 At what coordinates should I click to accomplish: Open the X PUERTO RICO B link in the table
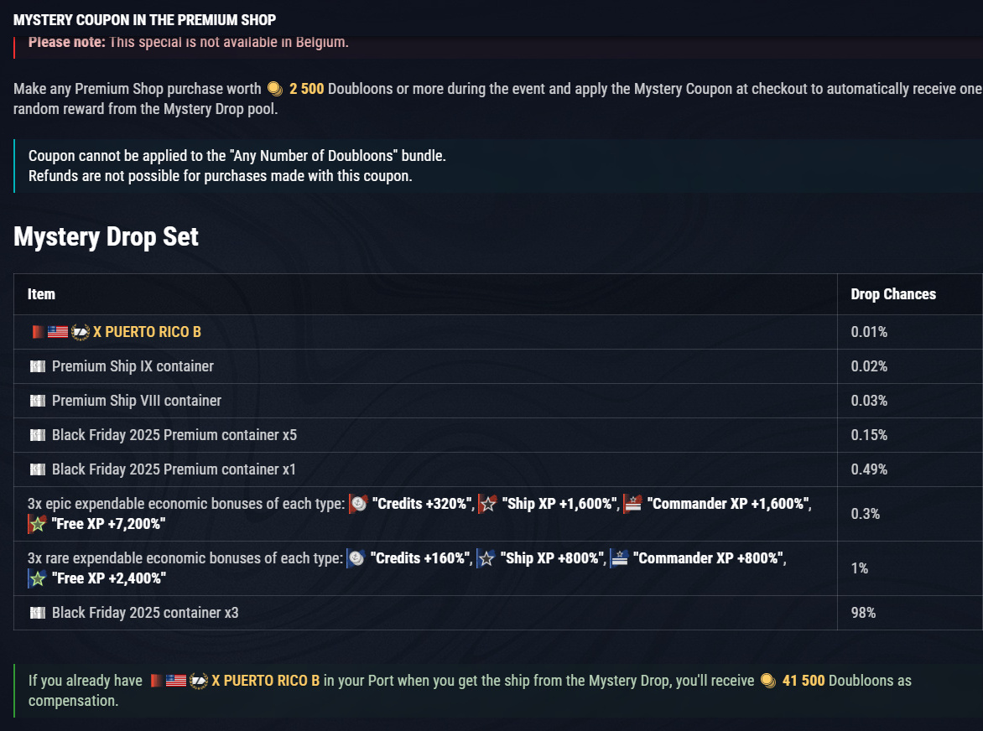pyautogui.click(x=147, y=332)
